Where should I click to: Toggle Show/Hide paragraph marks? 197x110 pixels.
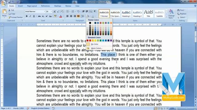click(x=95, y=12)
